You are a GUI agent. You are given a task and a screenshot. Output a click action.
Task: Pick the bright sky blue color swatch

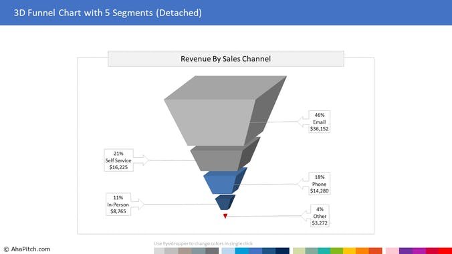pyautogui.click(x=242, y=251)
